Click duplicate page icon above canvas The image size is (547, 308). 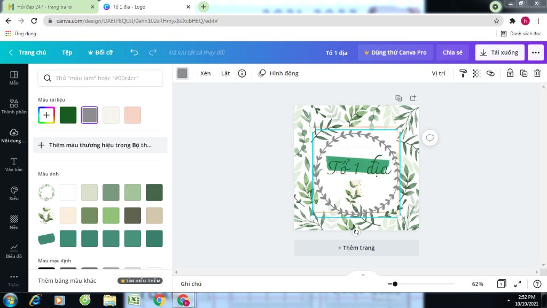click(x=398, y=98)
